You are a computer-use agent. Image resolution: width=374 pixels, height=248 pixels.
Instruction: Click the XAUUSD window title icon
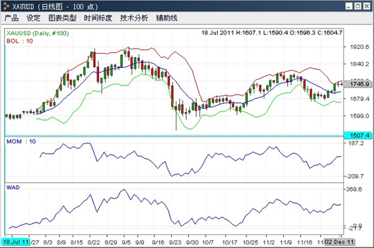click(x=6, y=6)
